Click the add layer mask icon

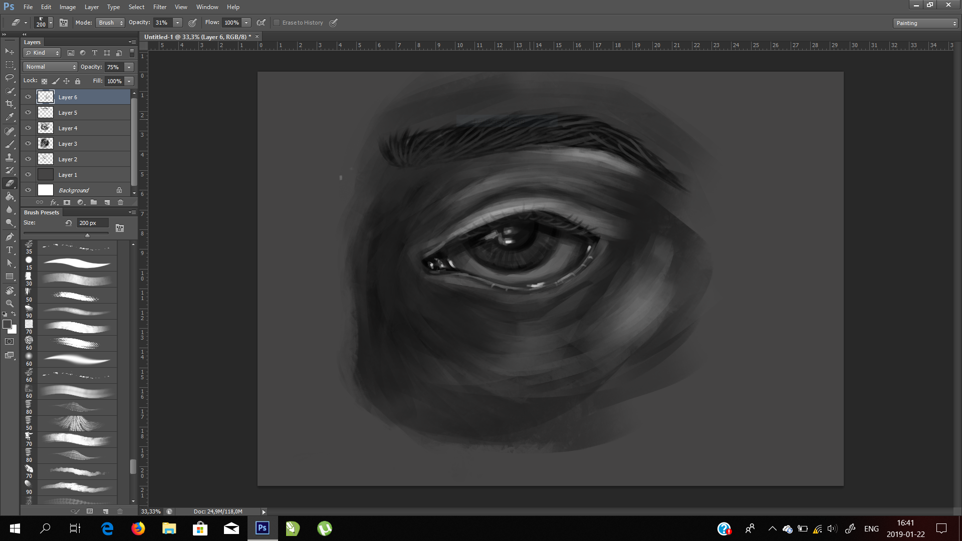[x=67, y=202]
